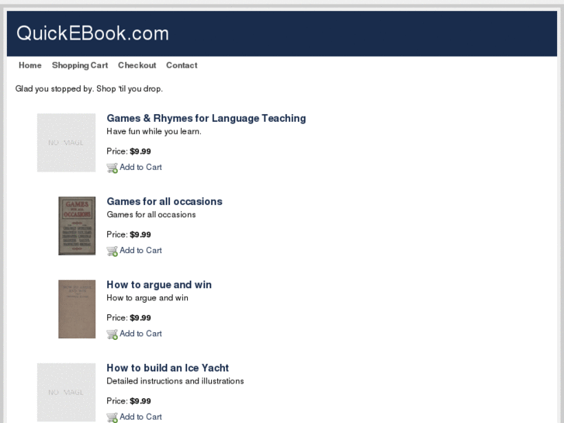This screenshot has height=423, width=564.
Task: Click cart icon for Games for all occasions
Action: click(112, 251)
